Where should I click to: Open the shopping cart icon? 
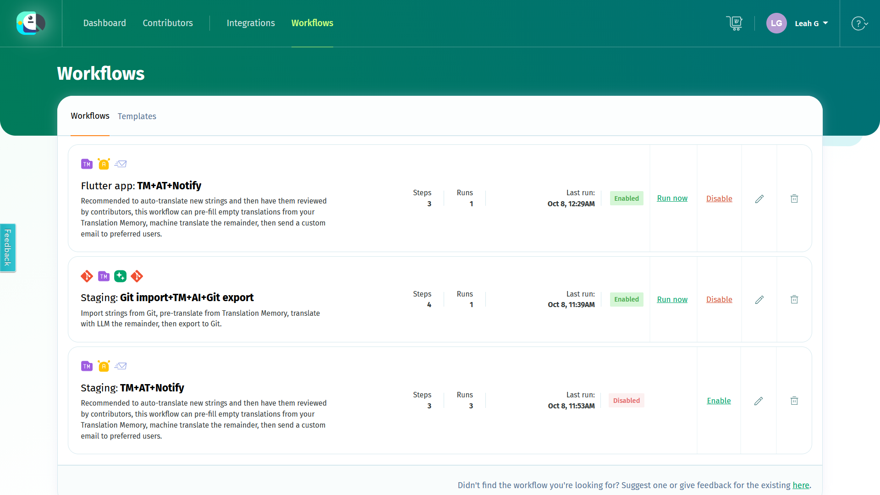[734, 23]
